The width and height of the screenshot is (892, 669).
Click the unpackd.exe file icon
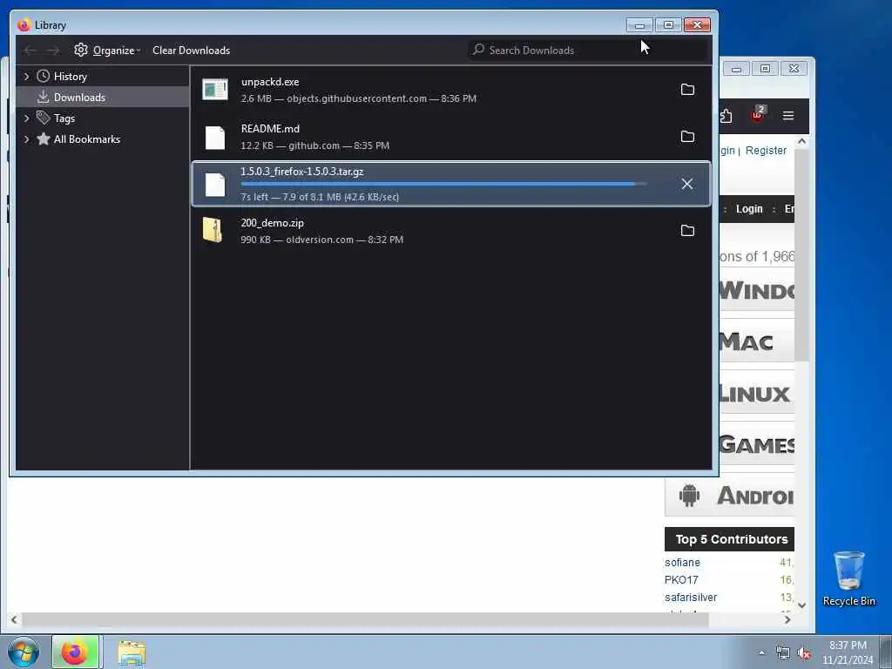pos(215,90)
